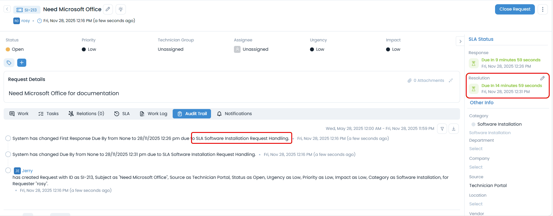Click Due In 14 minutes 59 seconds
Screen dimensions: 553x216
(x=512, y=85)
